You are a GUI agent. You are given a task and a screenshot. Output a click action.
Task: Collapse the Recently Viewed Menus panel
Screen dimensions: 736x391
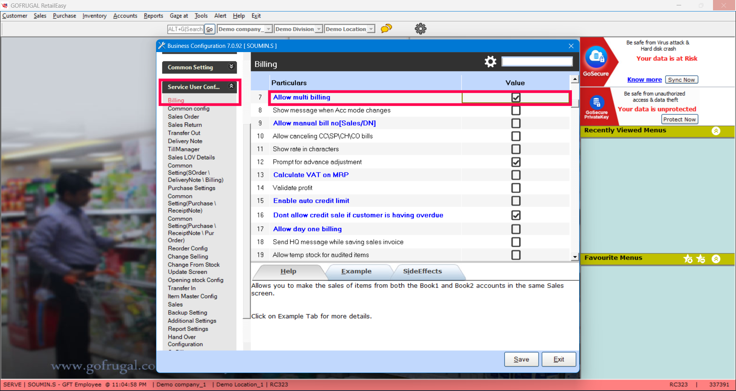tap(716, 131)
